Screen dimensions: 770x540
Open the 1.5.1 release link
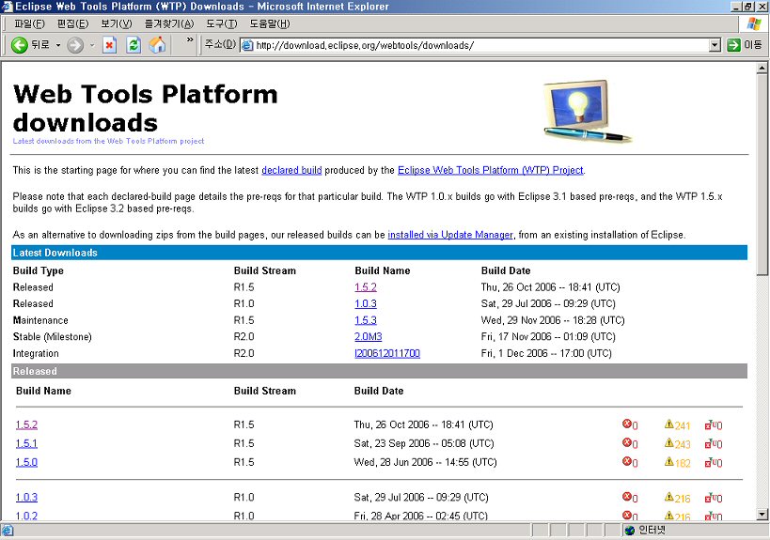click(26, 443)
